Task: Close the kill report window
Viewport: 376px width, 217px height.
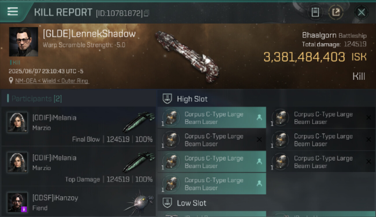Action: coord(361,12)
